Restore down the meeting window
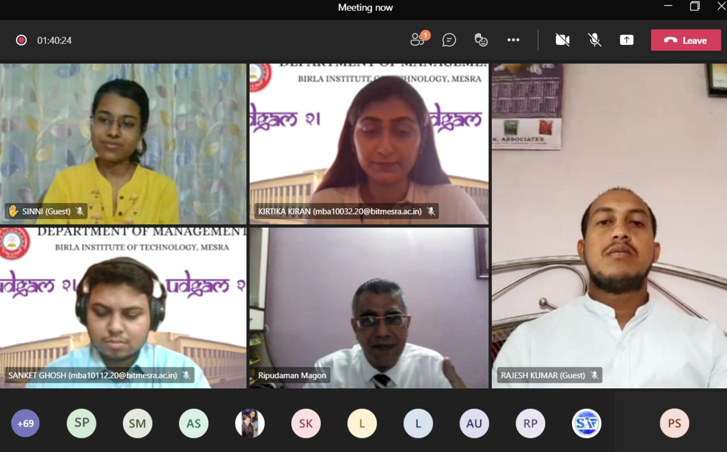Image resolution: width=727 pixels, height=452 pixels. coord(695,6)
